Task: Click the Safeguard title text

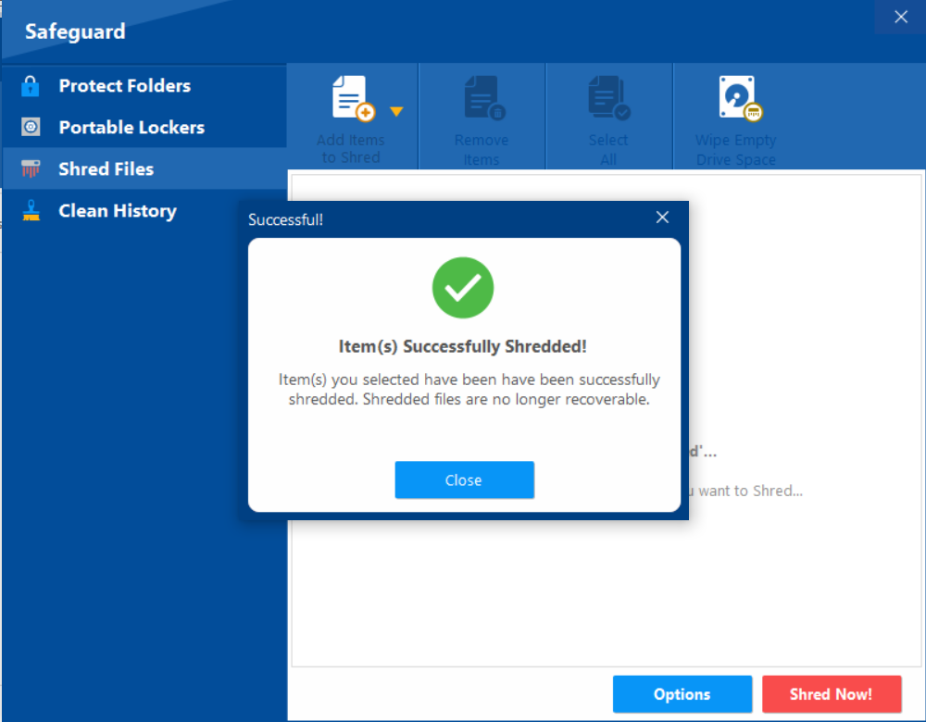Action: coord(75,31)
